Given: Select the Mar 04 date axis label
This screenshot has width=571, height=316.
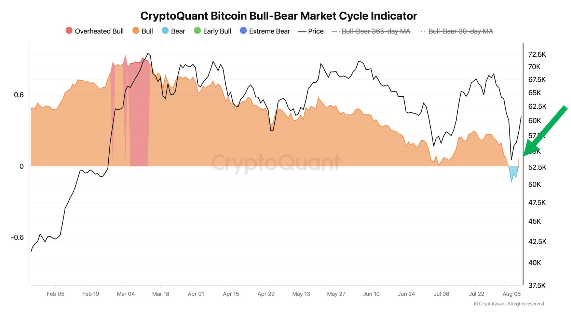Looking at the screenshot, I should [x=126, y=294].
